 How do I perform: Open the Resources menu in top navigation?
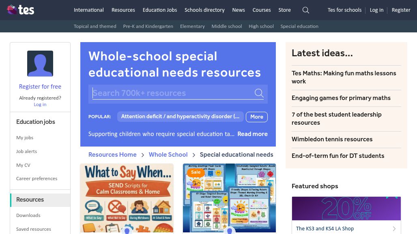point(123,10)
